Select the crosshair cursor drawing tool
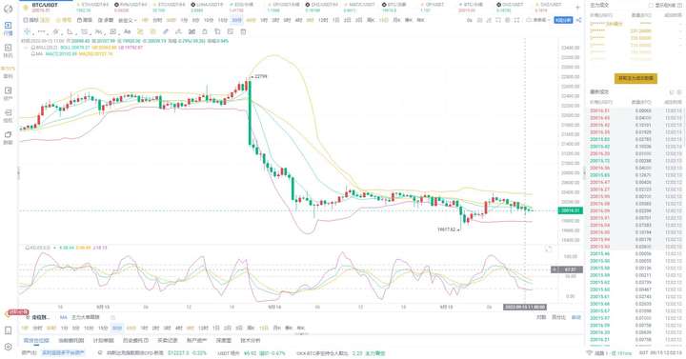 click(27, 31)
